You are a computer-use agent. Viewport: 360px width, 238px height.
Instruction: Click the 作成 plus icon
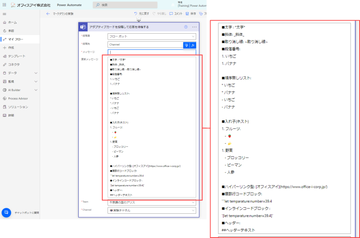pyautogui.click(x=4, y=48)
